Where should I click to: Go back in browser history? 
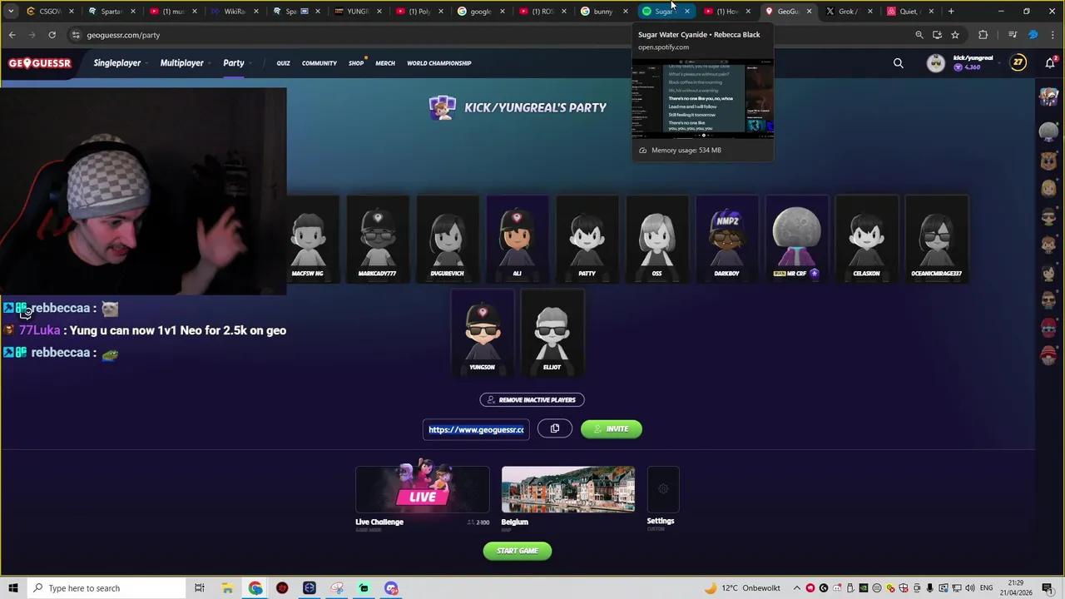[12, 35]
